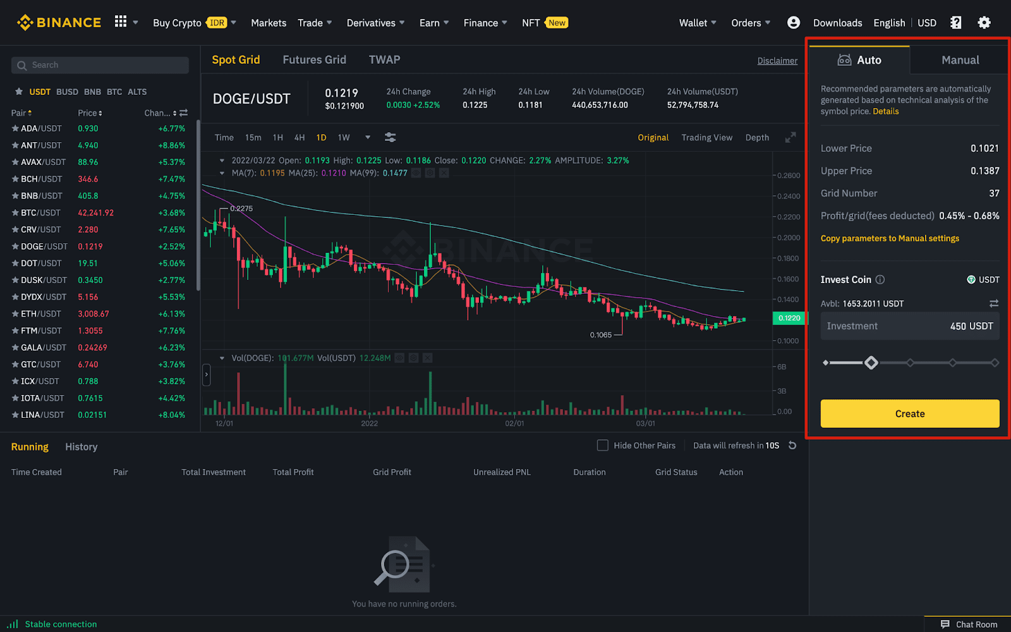This screenshot has width=1011, height=632.
Task: Open Markets menu item
Action: pyautogui.click(x=269, y=23)
